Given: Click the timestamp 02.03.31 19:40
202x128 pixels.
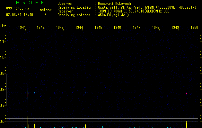Looking at the screenshot, I should pos(20,15).
